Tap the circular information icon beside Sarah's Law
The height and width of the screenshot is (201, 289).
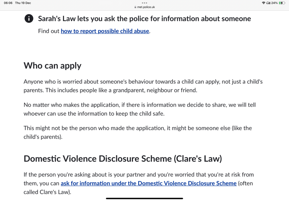pos(29,18)
